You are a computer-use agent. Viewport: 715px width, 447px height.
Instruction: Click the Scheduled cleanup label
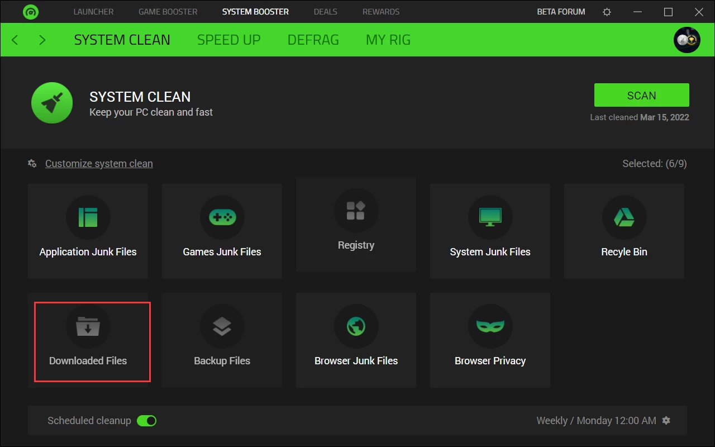89,421
